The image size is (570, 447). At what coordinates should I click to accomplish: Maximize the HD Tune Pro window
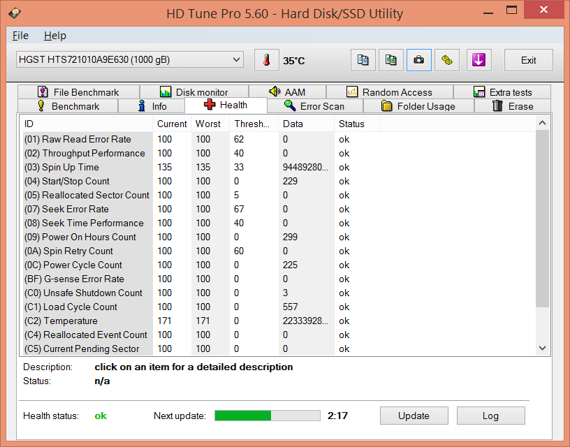511,10
